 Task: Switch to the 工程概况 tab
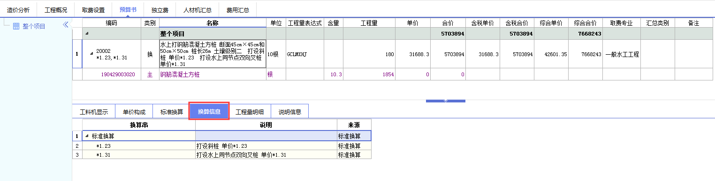[56, 10]
